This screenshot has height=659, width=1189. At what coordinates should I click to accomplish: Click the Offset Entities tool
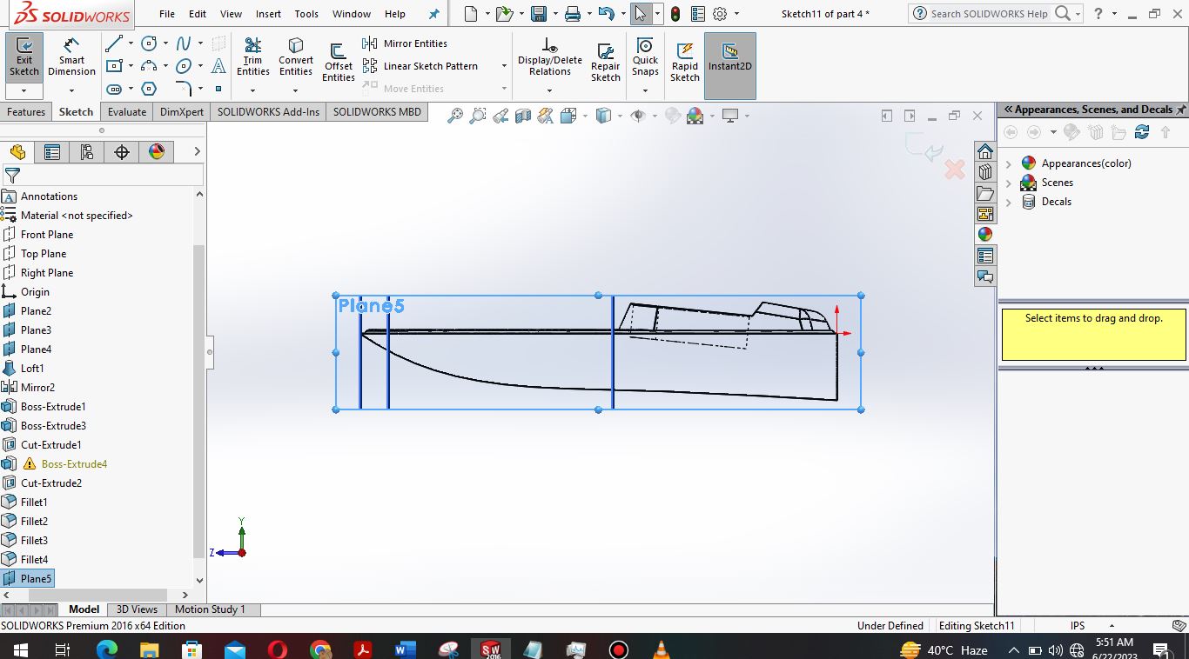[339, 63]
